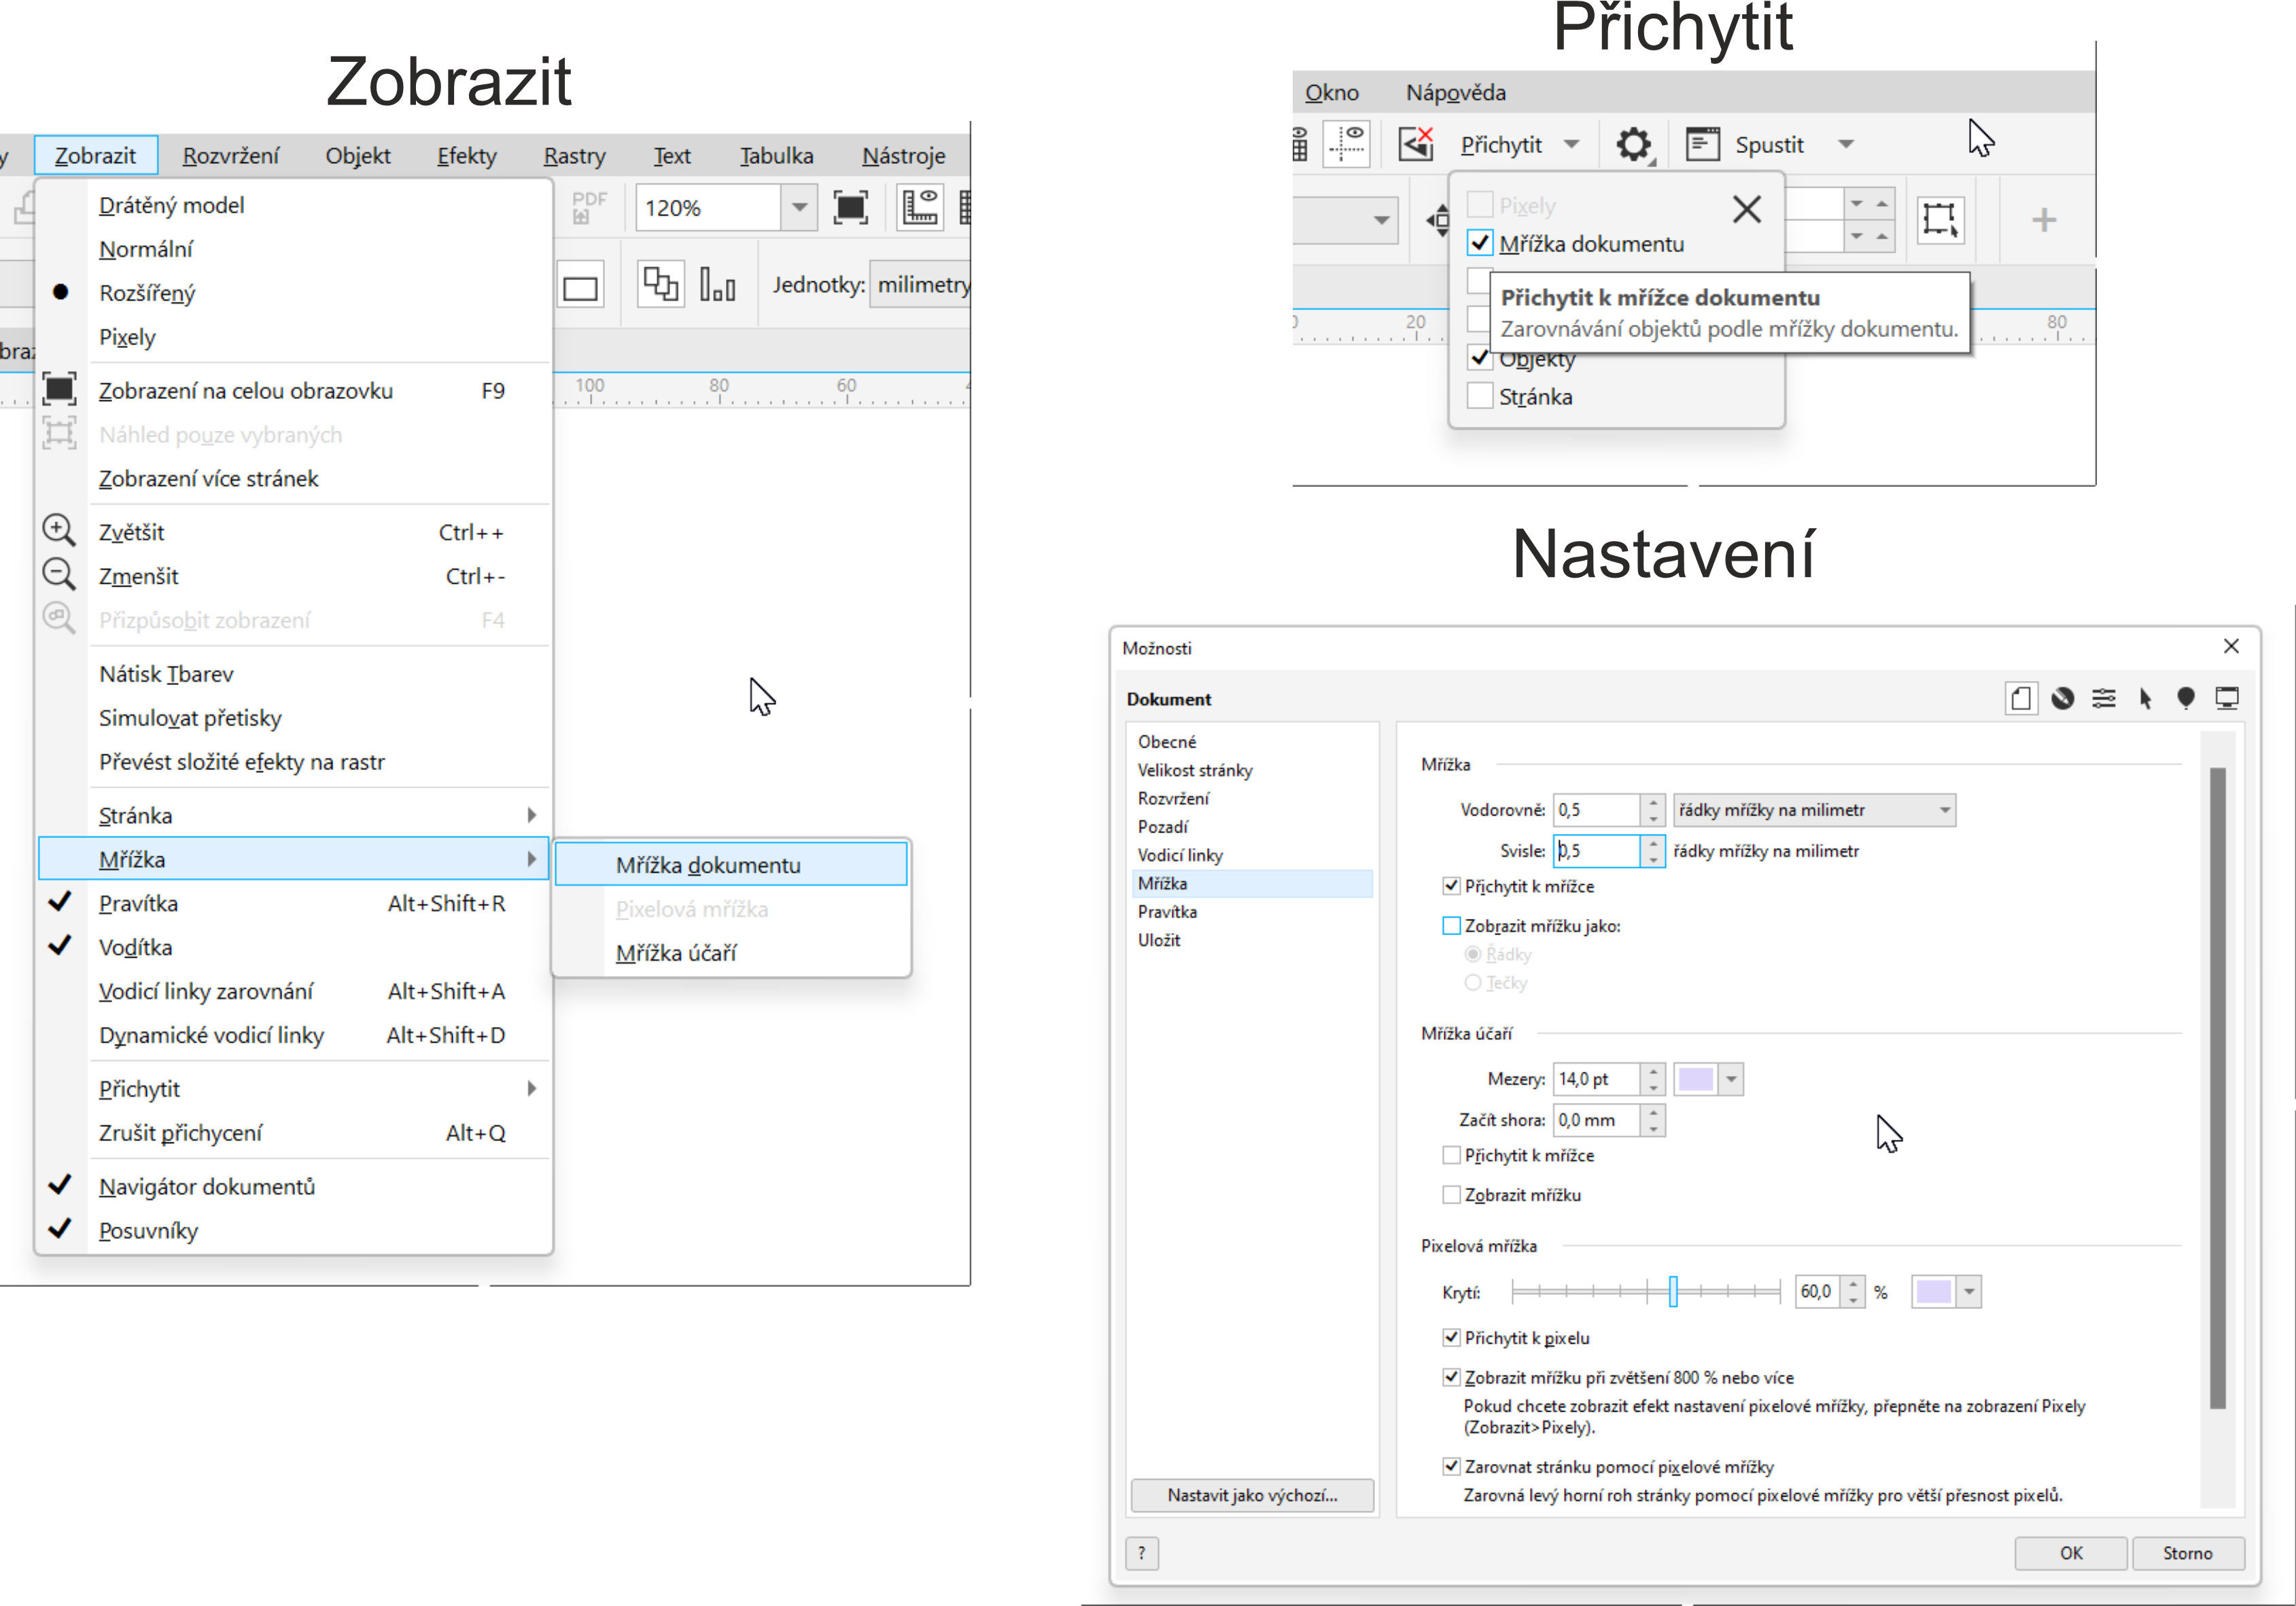Click the snap-off icon left of Přichytit
2296x1606 pixels.
[x=1415, y=145]
